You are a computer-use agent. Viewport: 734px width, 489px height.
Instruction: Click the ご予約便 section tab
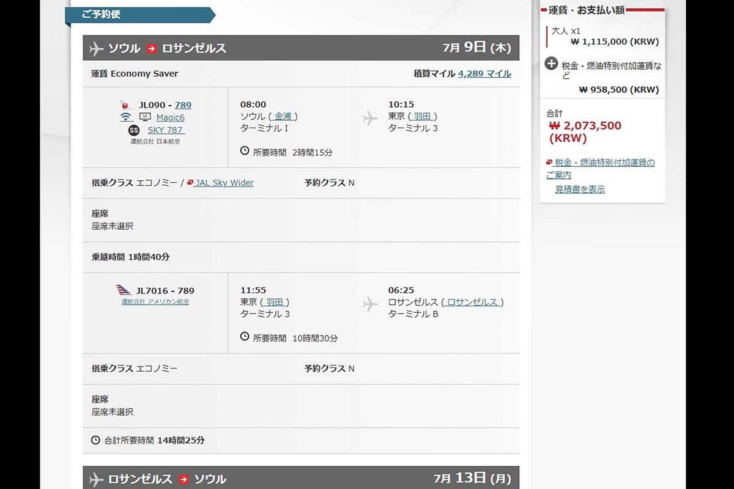coord(139,15)
